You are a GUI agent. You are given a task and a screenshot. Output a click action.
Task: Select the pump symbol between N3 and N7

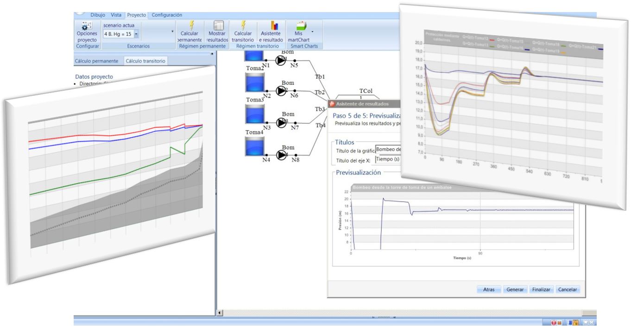pos(281,122)
